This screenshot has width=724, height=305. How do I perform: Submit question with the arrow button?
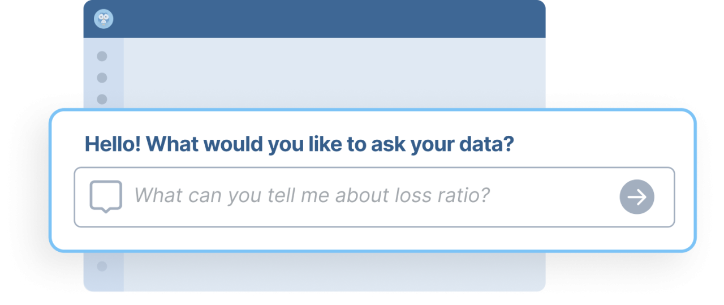[637, 197]
